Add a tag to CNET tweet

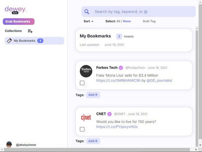(x=93, y=141)
